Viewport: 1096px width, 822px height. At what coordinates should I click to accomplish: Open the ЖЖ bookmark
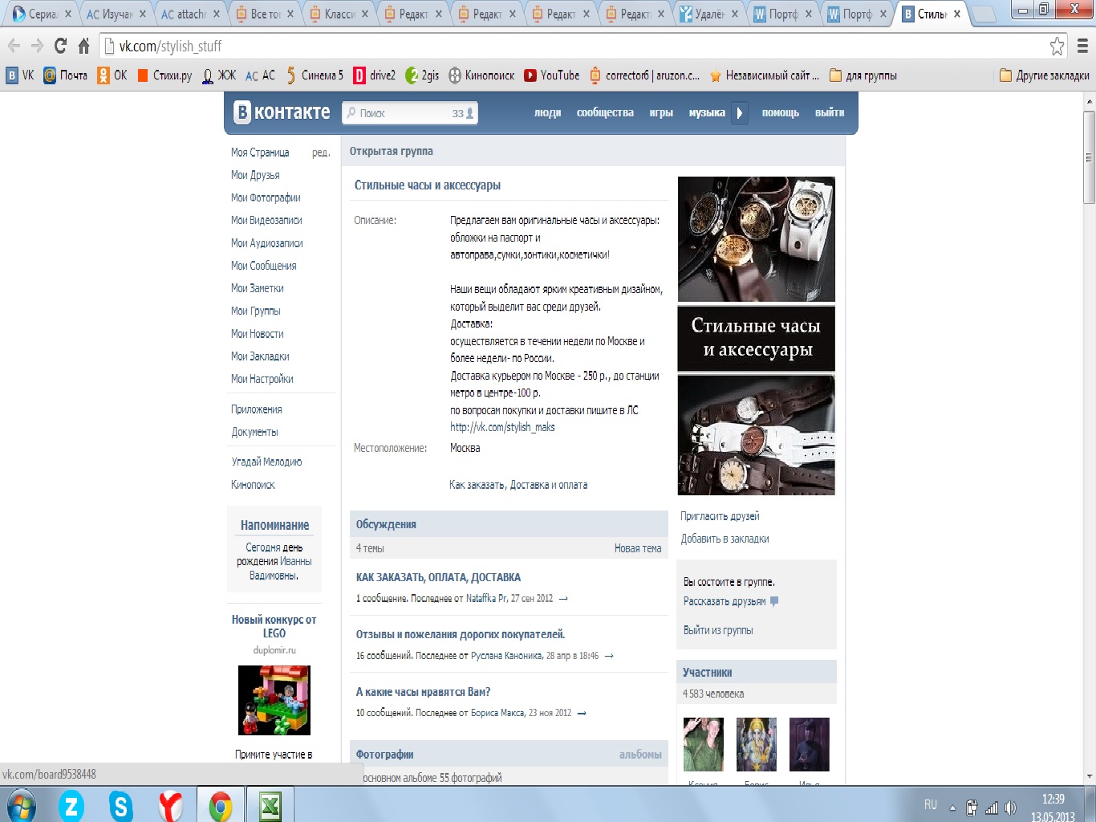(x=219, y=75)
